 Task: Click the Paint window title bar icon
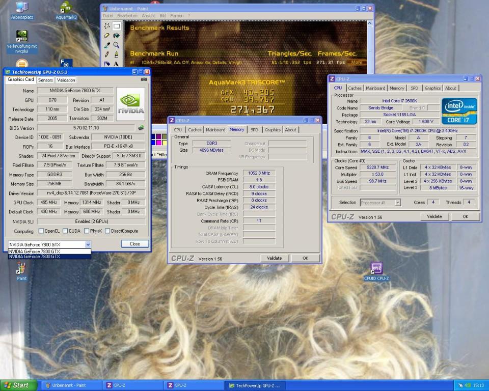click(105, 9)
